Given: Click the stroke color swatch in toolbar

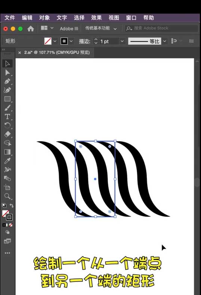Looking at the screenshot, I should (x=9, y=217).
